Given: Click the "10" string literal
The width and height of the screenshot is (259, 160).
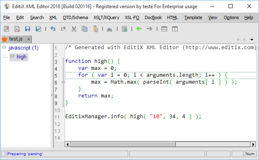Looking at the screenshot, I should pos(156,117).
